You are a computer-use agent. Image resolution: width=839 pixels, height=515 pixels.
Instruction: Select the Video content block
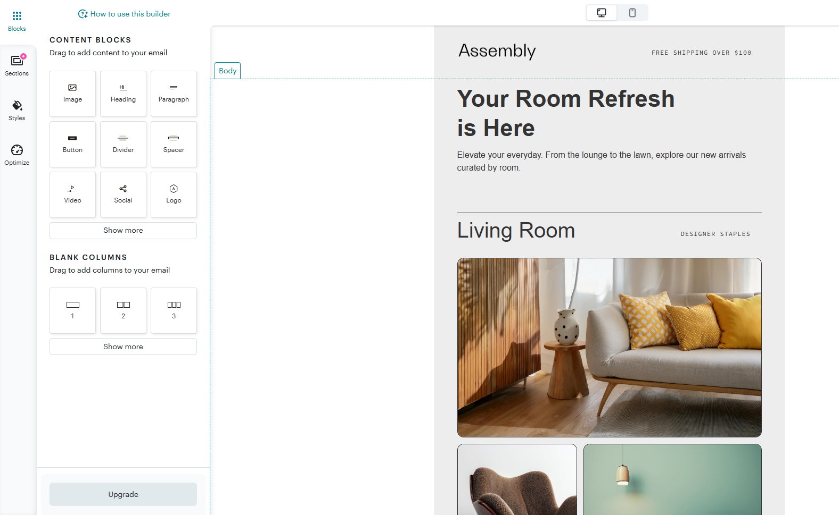pyautogui.click(x=72, y=195)
